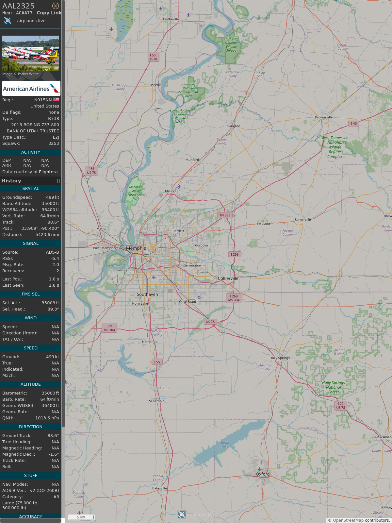Click the Collierville label on map
The height and width of the screenshot is (523, 392).
(x=228, y=278)
